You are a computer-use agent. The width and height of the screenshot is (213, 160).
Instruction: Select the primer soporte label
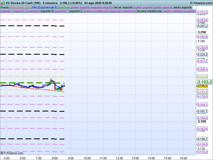(x=80, y=7)
